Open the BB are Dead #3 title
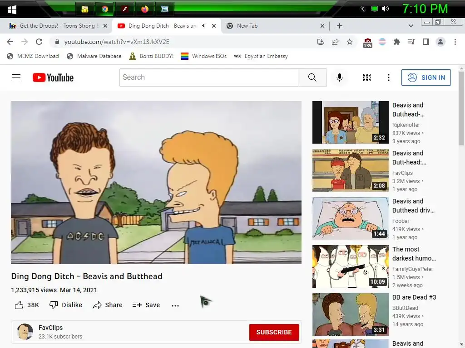The image size is (465, 348). coord(414,297)
